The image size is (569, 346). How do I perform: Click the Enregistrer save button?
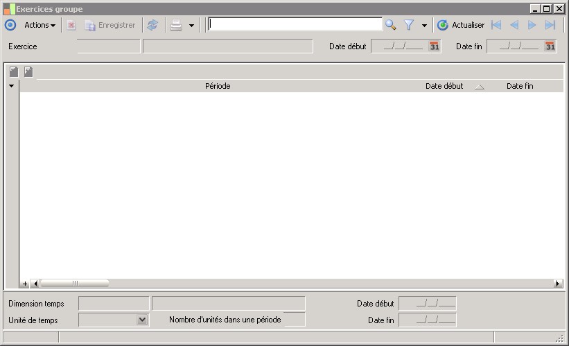point(110,25)
